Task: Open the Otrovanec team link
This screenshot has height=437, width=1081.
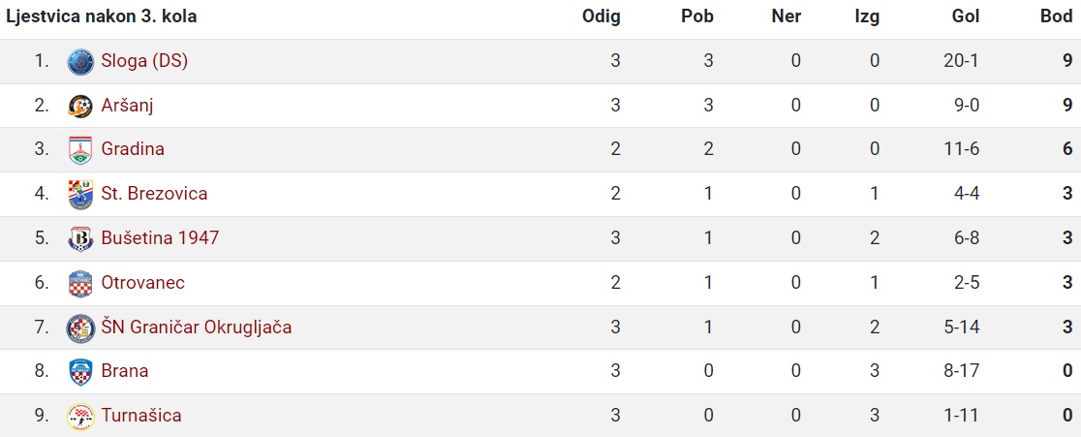Action: pos(142,283)
